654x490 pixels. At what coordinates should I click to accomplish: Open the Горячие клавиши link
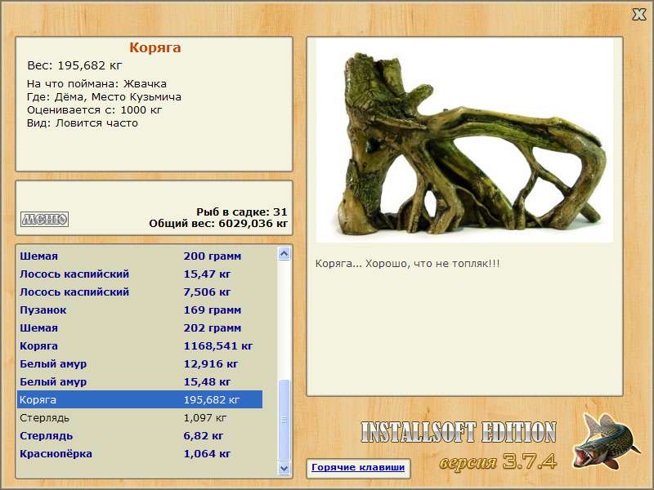click(358, 467)
